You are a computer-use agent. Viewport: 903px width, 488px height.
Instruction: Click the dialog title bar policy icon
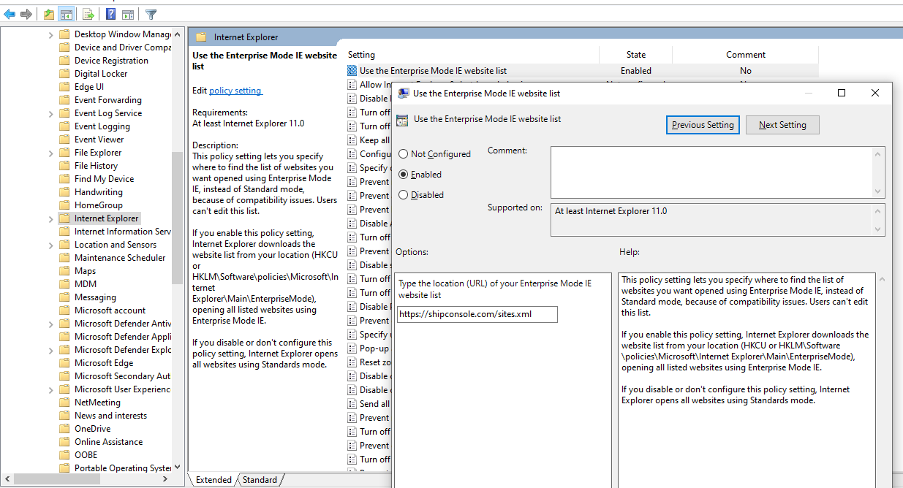(403, 93)
